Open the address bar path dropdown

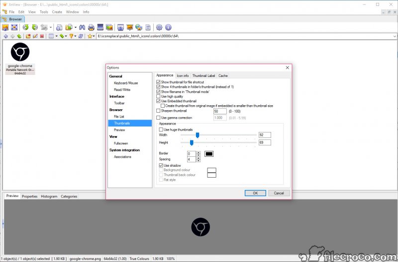click(x=395, y=36)
